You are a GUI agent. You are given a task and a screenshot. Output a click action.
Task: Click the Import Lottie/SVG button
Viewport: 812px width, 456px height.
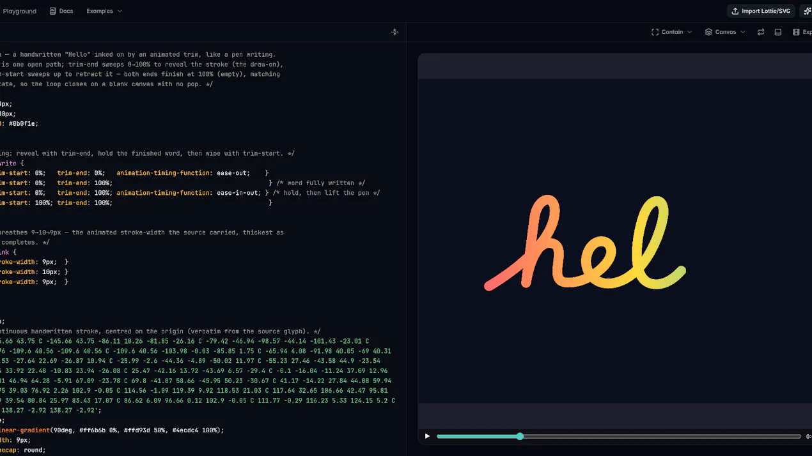(x=761, y=11)
